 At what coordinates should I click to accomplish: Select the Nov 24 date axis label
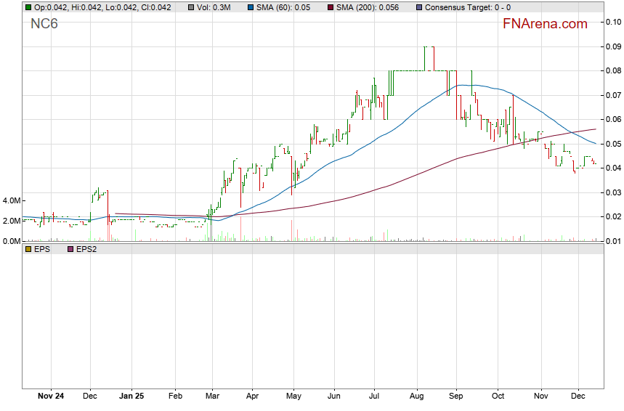50,396
